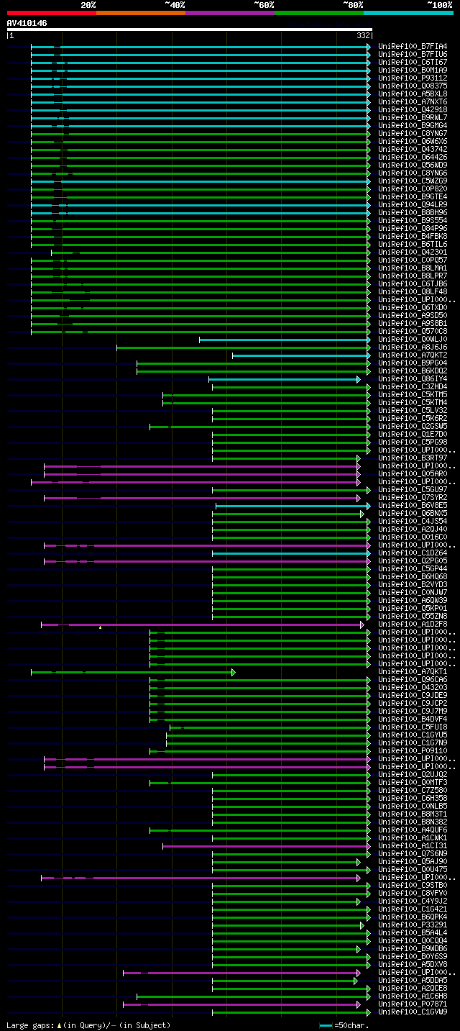The height and width of the screenshot is (1031, 460).
Task: Select the UniRef100_B3RT97 label
Action: click(413, 458)
